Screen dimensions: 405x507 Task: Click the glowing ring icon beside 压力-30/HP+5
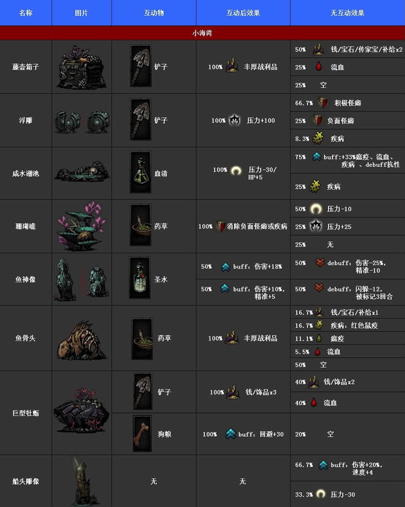click(236, 171)
